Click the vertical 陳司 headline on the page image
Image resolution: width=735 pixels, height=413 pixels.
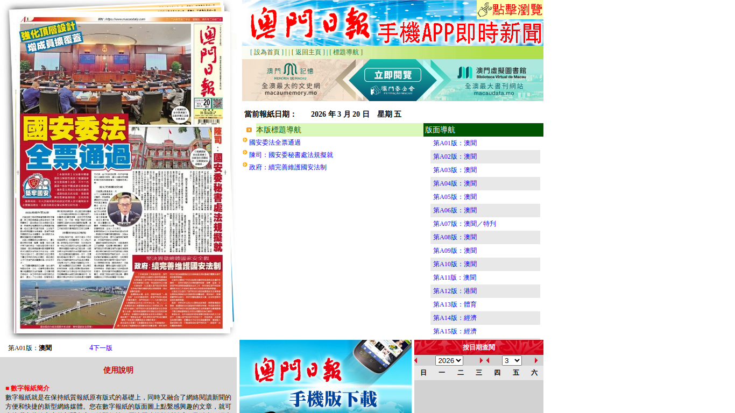(x=217, y=190)
